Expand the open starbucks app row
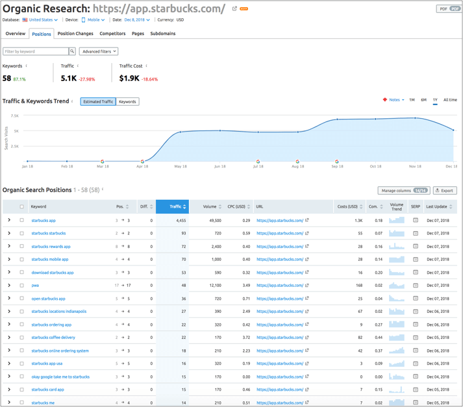The height and width of the screenshot is (407, 463). click(9, 298)
